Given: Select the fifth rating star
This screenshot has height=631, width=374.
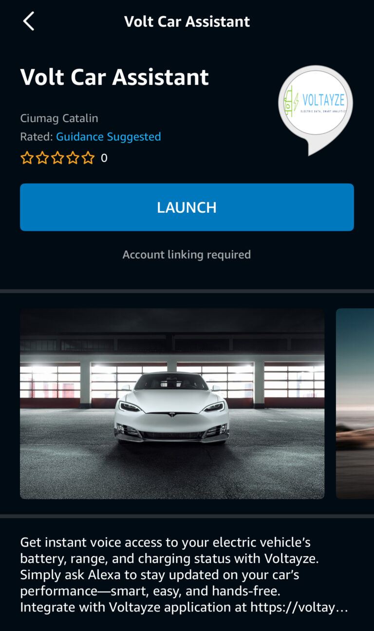Looking at the screenshot, I should tap(88, 158).
